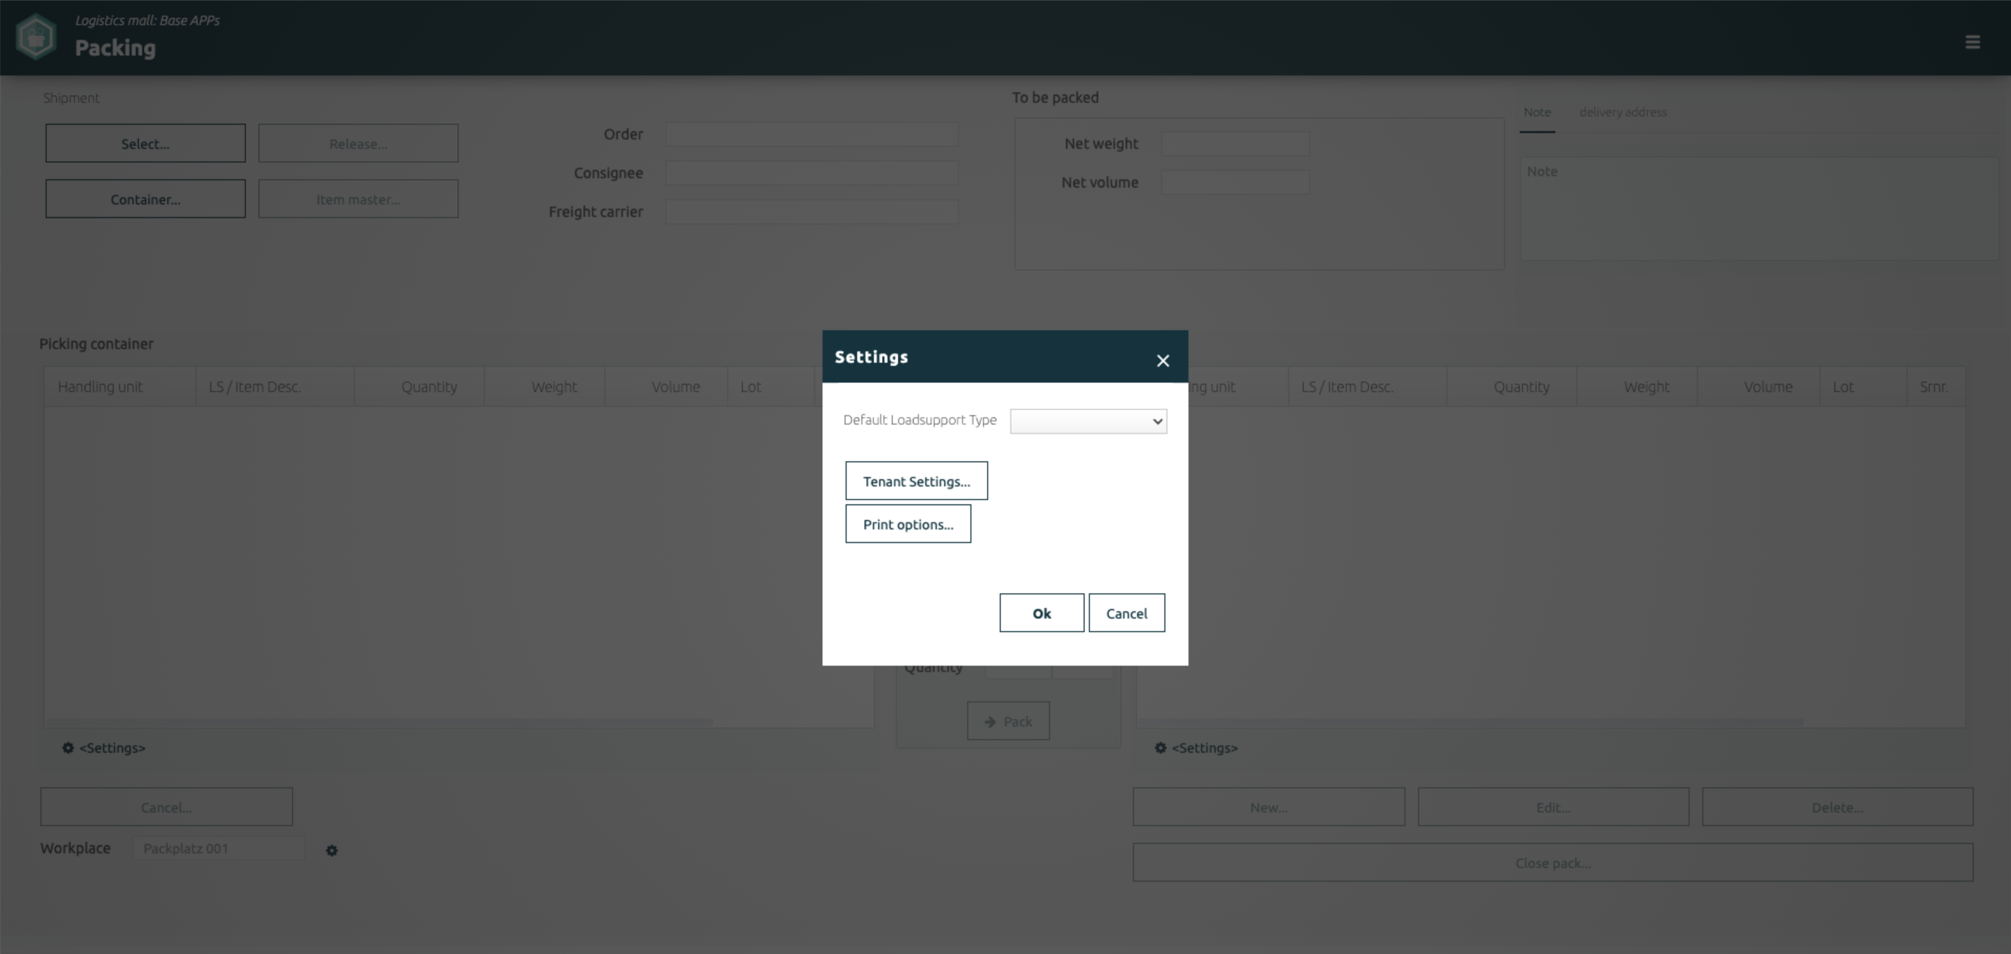The width and height of the screenshot is (2011, 954).
Task: Click the Settings dialog title
Action: click(871, 357)
